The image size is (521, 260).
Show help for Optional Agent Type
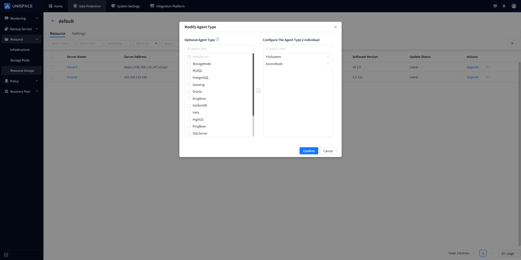coord(217,40)
